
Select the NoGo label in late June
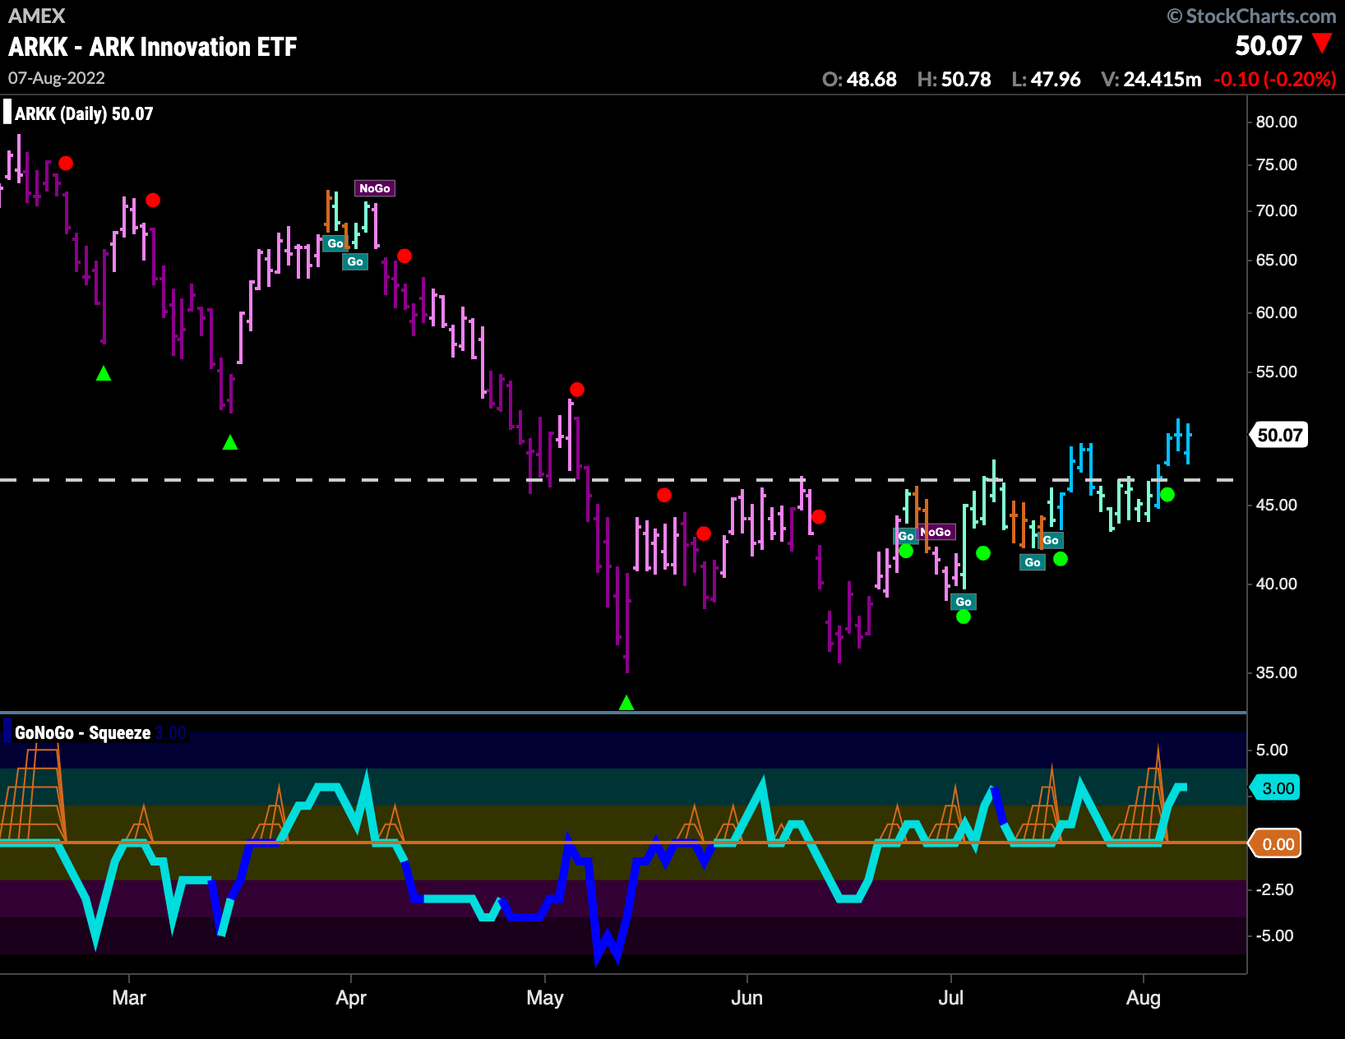[x=937, y=532]
